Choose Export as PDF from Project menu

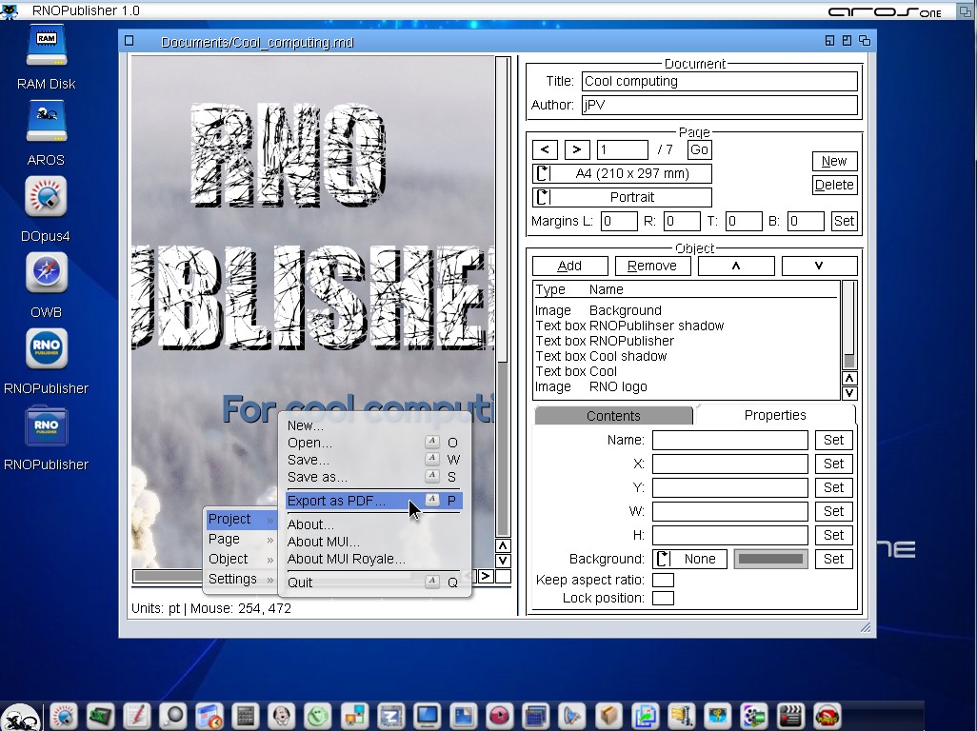(337, 501)
